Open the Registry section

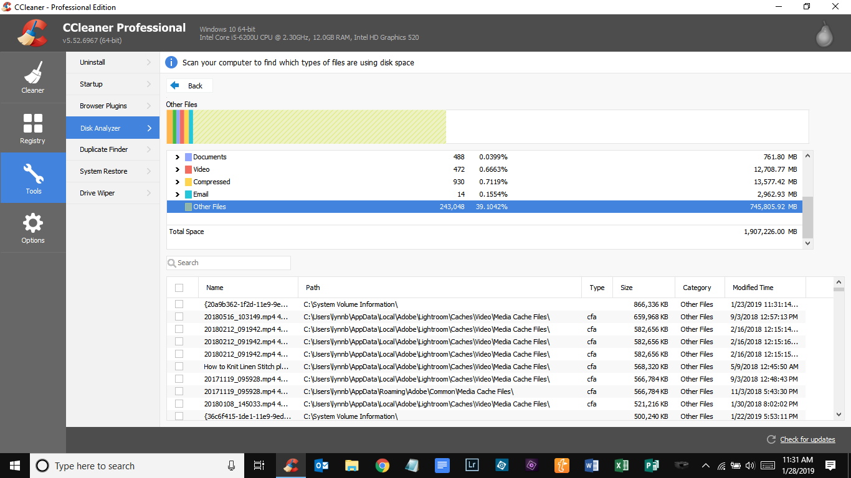(x=33, y=128)
